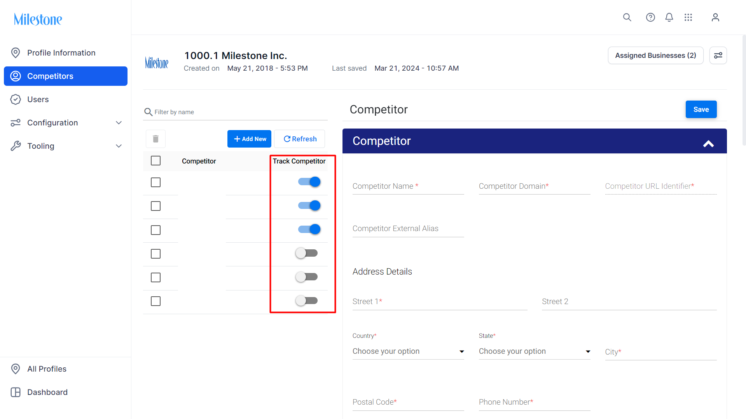Expand the Tooling menu chevron
The height and width of the screenshot is (419, 746).
coord(119,146)
